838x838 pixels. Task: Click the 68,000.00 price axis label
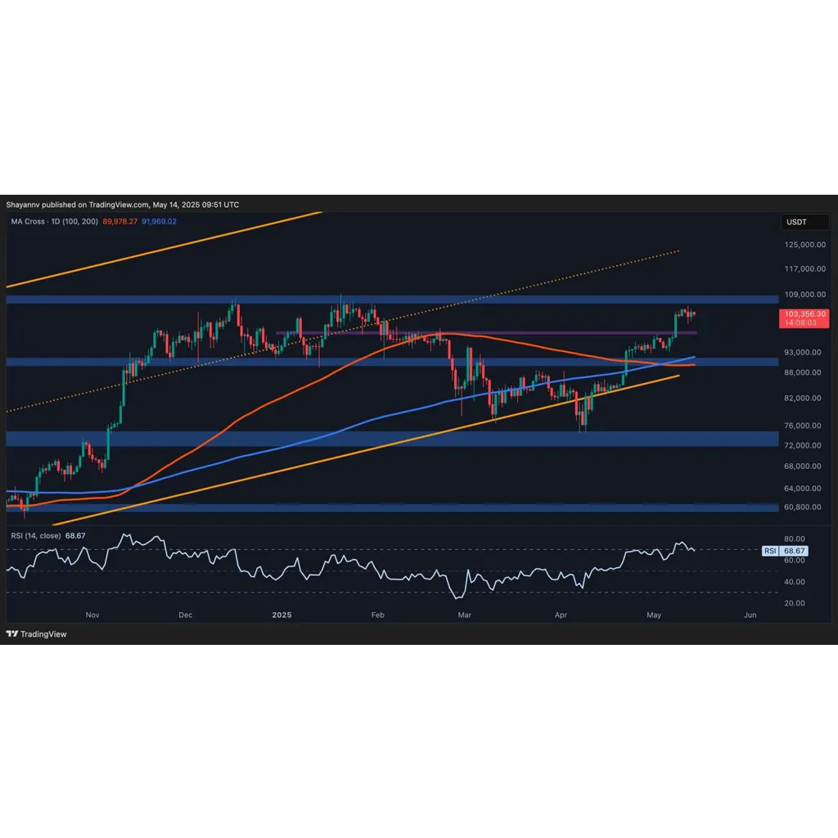(x=803, y=466)
